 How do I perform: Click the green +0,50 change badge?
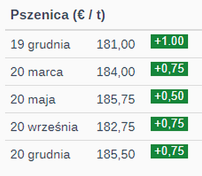(169, 96)
